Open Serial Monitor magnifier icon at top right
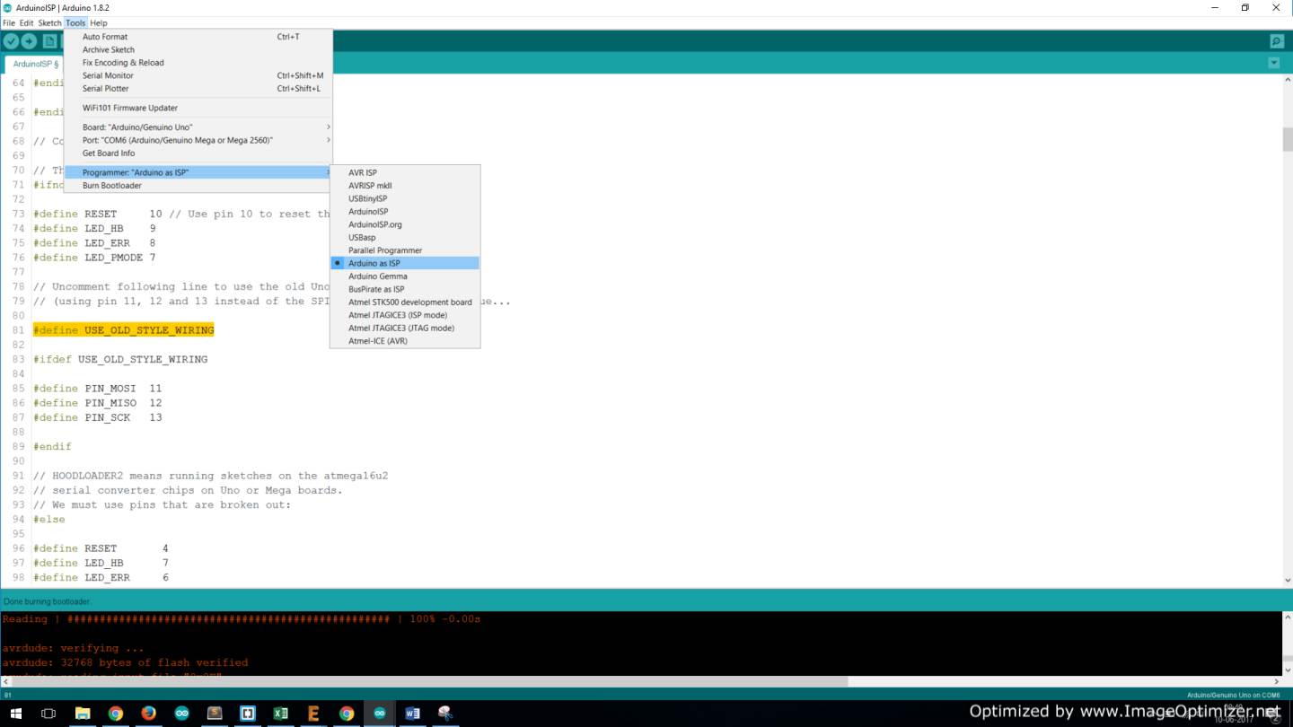 coord(1276,41)
